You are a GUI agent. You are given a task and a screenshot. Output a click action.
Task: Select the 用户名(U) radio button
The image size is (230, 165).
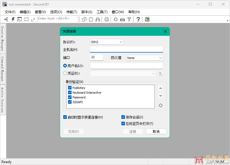pyautogui.click(x=65, y=66)
